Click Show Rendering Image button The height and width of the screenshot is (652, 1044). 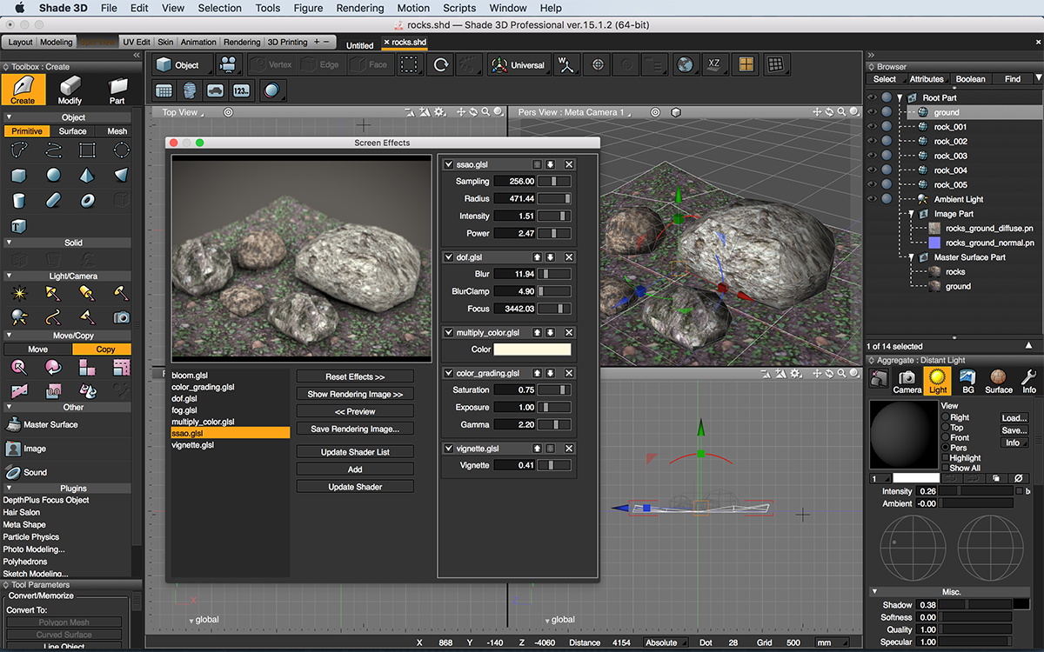coord(355,394)
